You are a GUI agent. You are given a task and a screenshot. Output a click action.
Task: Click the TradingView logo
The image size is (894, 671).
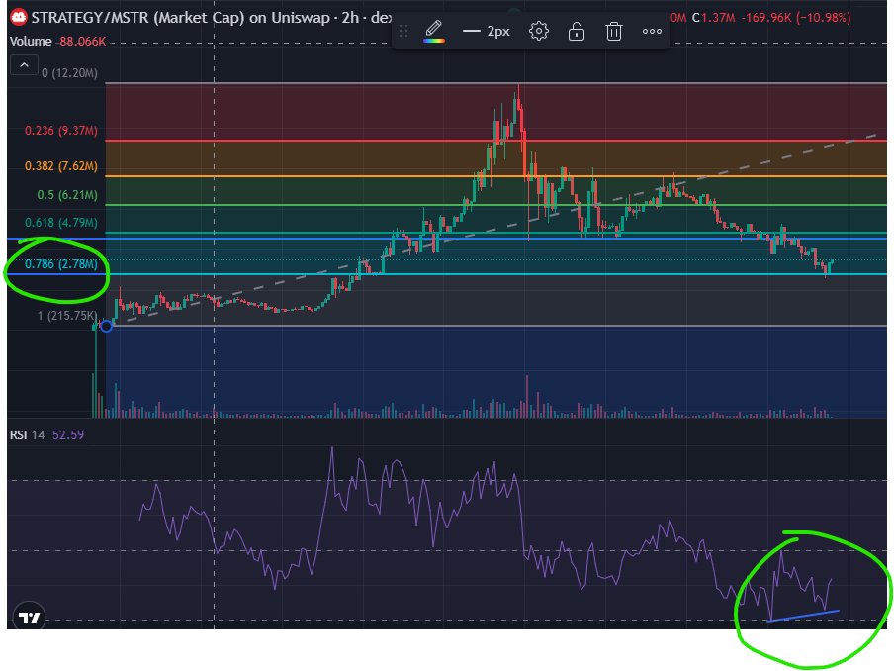[x=29, y=617]
